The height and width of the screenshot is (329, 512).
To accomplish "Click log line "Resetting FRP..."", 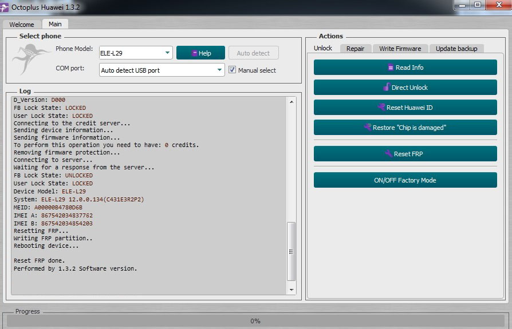I will point(41,231).
